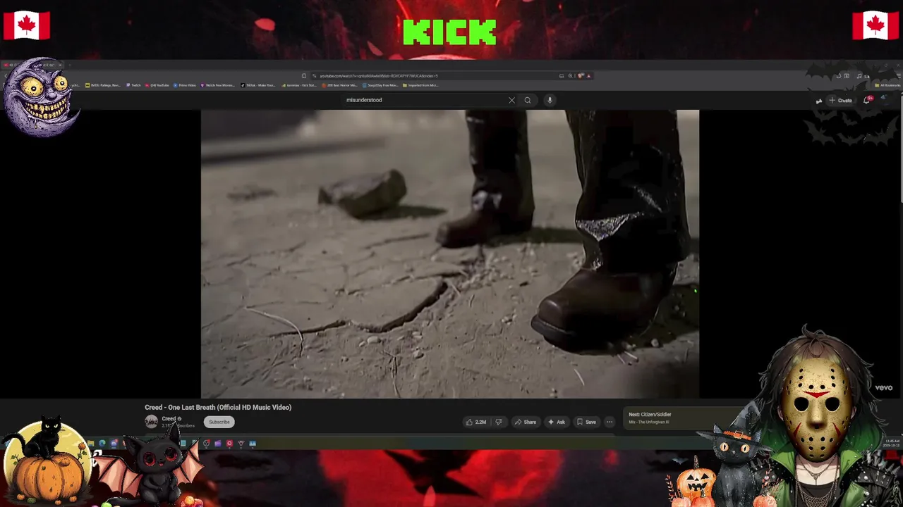The height and width of the screenshot is (507, 903).
Task: Dislike the video with the thumbs-down icon
Action: tap(499, 422)
